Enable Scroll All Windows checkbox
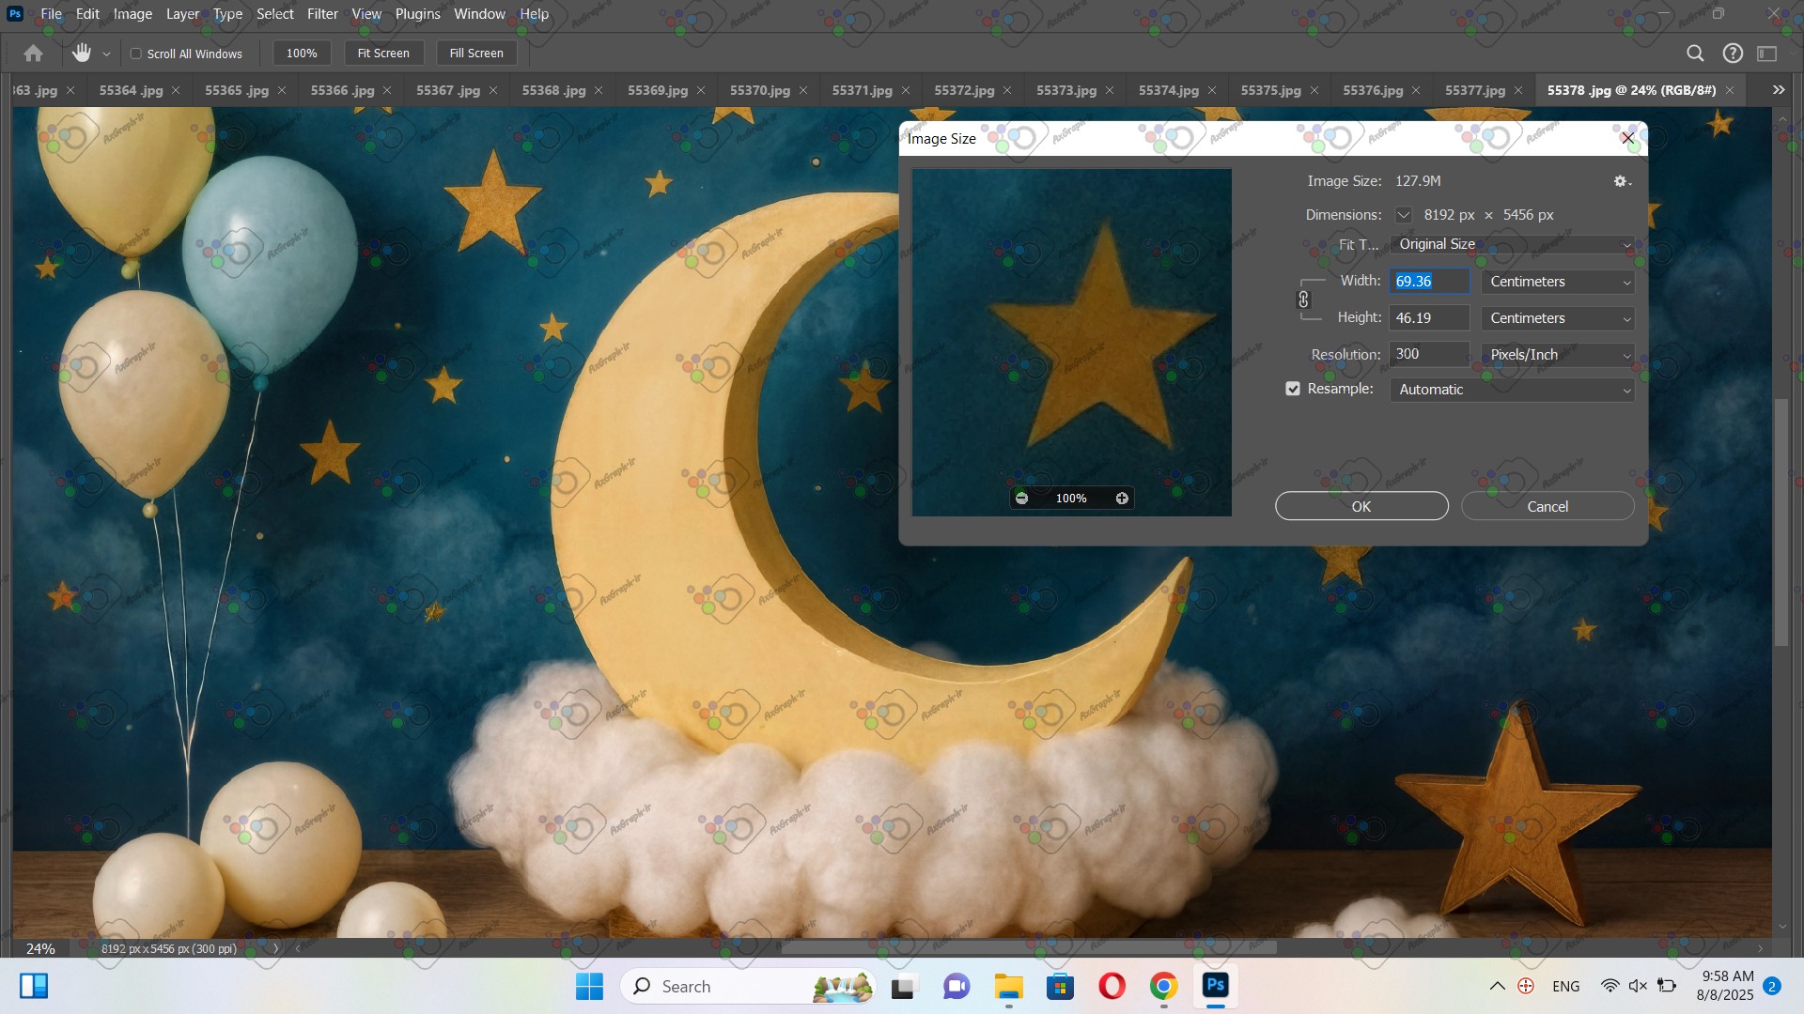The height and width of the screenshot is (1014, 1804). click(136, 54)
